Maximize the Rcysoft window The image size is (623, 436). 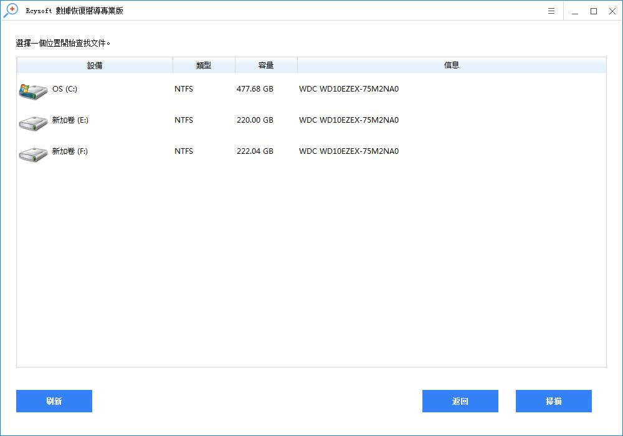(593, 11)
